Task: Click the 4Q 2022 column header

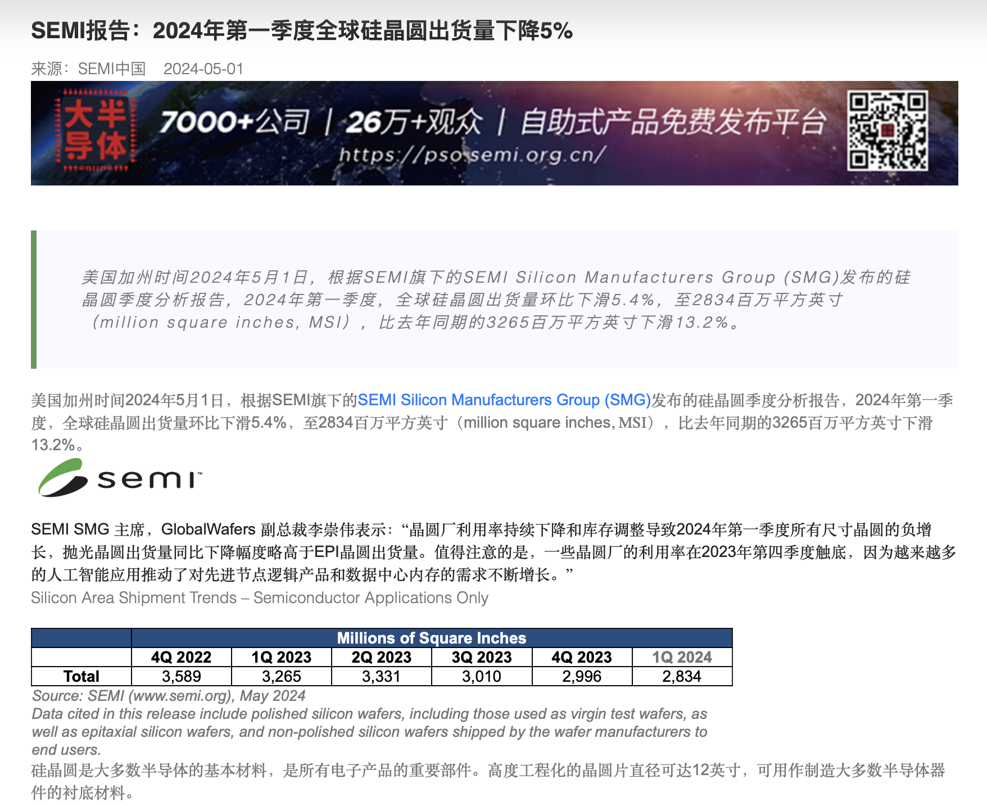Action: click(181, 657)
